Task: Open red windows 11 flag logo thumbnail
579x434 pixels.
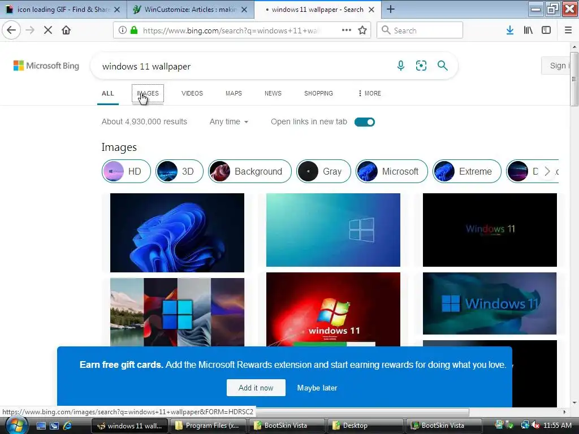Action: [333, 309]
